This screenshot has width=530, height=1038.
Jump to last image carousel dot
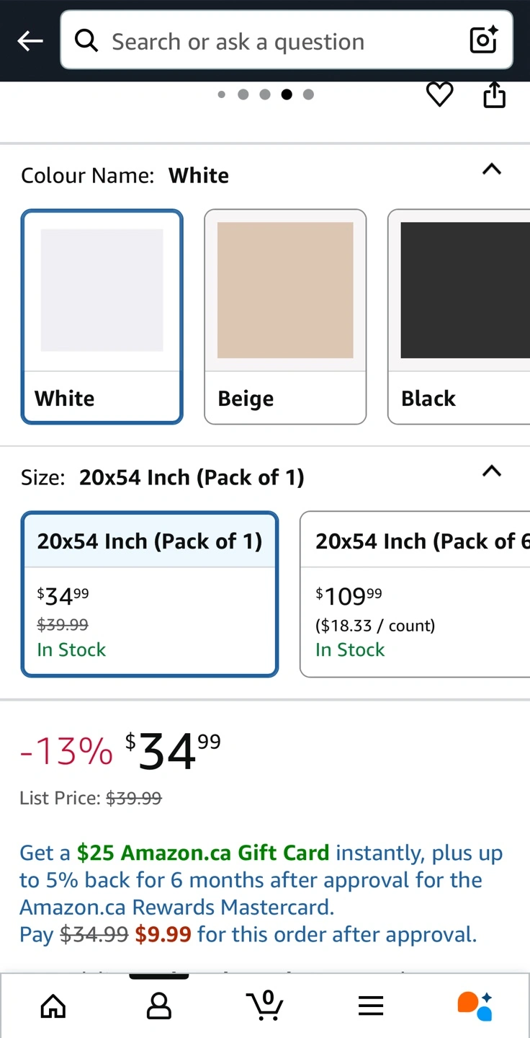click(308, 94)
